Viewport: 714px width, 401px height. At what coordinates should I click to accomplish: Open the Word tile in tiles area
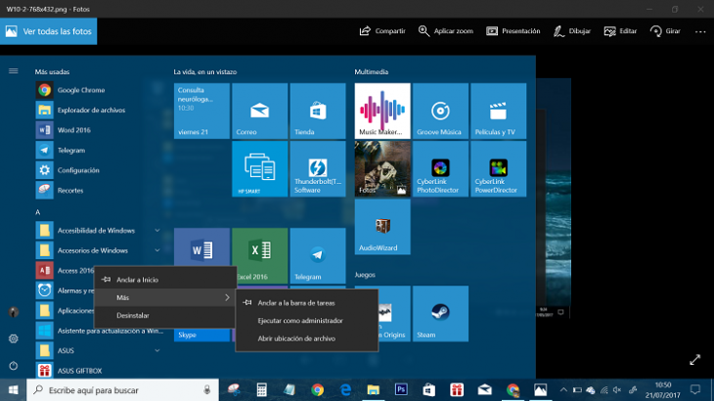point(201,247)
